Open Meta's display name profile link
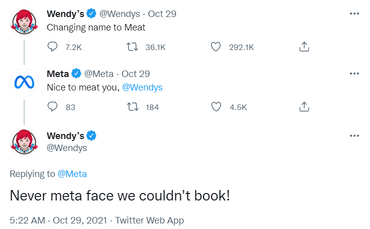This screenshot has width=370, height=229. point(57,74)
